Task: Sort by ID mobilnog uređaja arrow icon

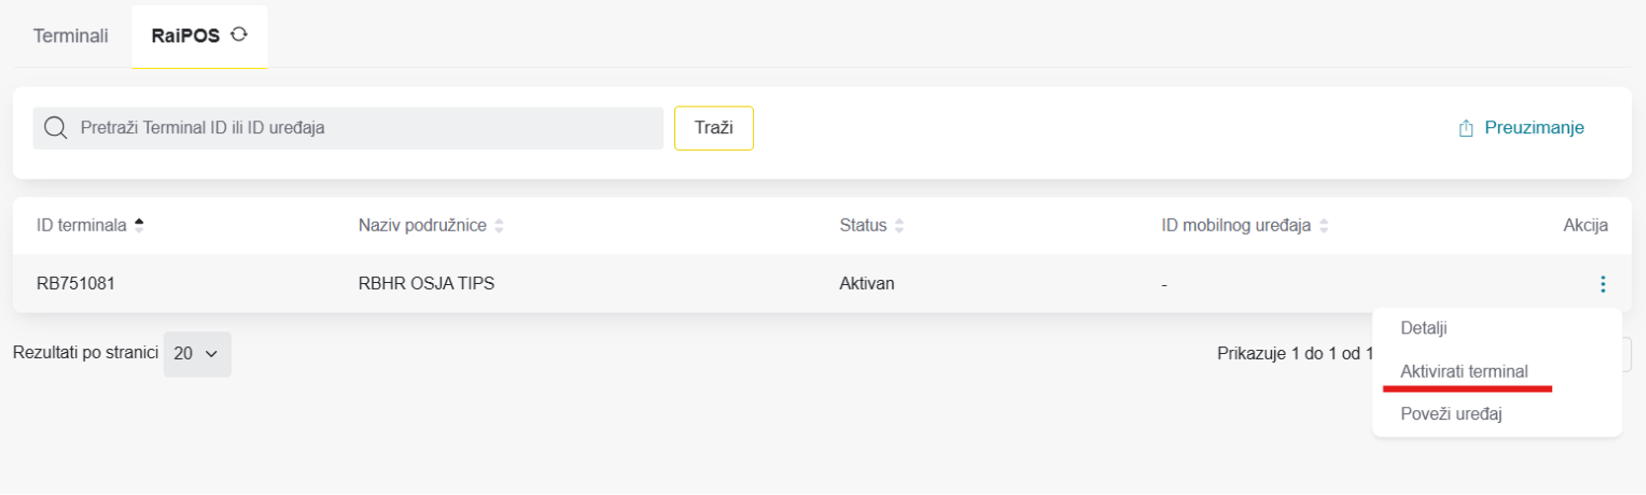Action: [1324, 226]
